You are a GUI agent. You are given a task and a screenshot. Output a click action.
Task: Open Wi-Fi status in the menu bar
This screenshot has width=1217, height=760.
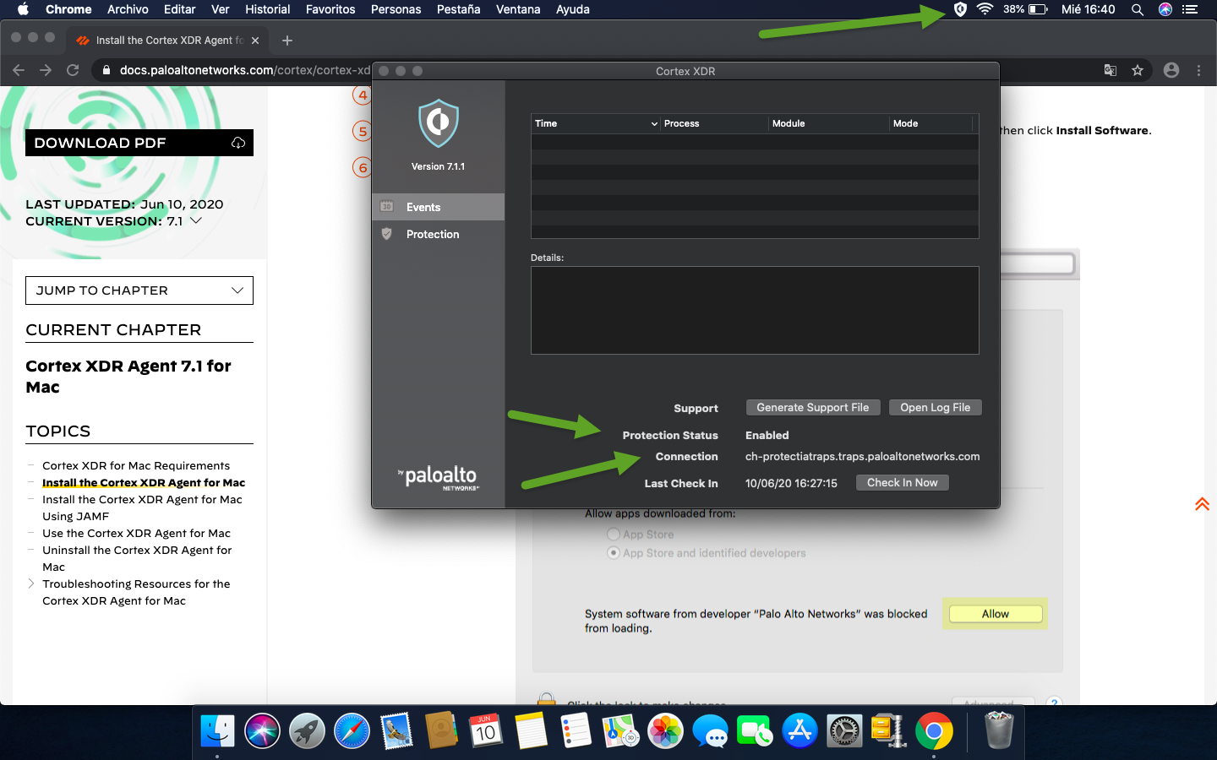point(985,9)
